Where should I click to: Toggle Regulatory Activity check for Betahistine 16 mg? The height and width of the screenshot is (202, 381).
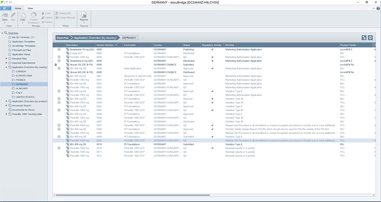[x=212, y=50]
